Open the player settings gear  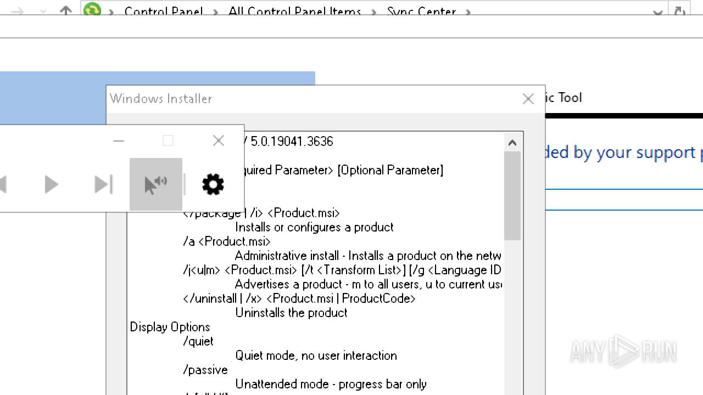pos(213,184)
